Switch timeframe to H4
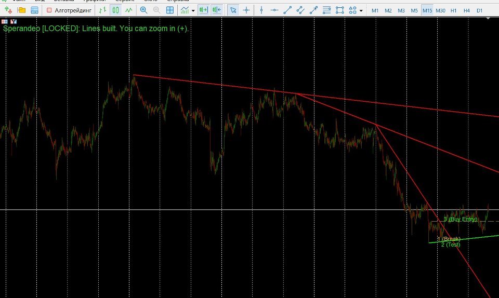 point(467,10)
